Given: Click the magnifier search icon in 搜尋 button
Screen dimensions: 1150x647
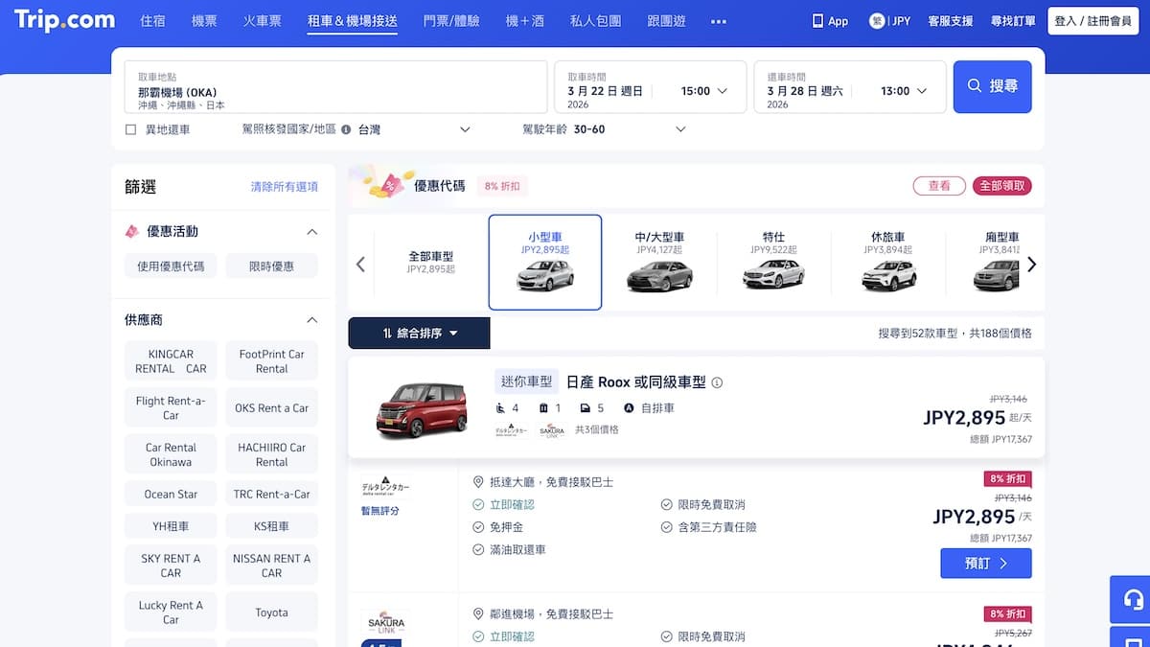Looking at the screenshot, I should 975,86.
